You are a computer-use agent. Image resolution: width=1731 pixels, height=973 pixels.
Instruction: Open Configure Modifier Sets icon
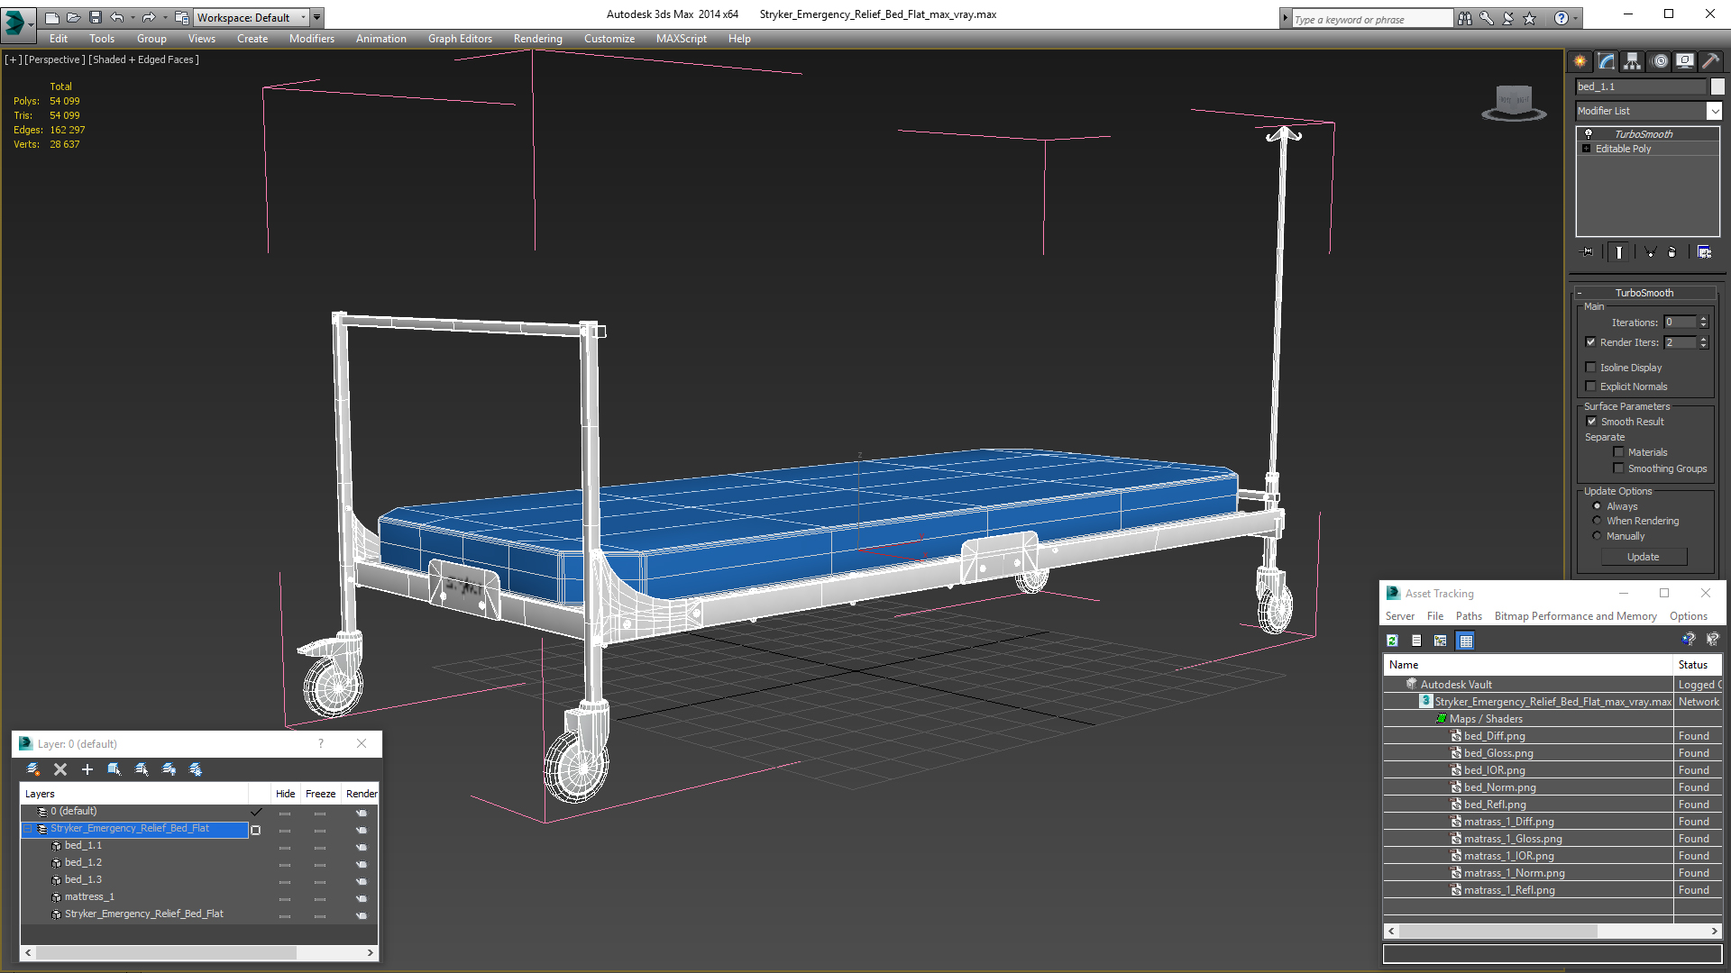coord(1704,252)
